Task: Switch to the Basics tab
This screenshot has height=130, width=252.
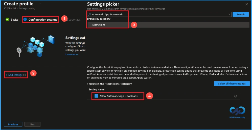Action: coord(14,20)
